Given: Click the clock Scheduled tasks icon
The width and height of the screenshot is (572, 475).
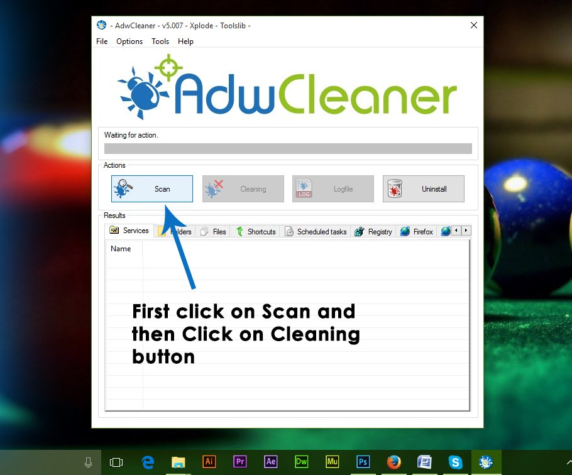Looking at the screenshot, I should [x=289, y=231].
